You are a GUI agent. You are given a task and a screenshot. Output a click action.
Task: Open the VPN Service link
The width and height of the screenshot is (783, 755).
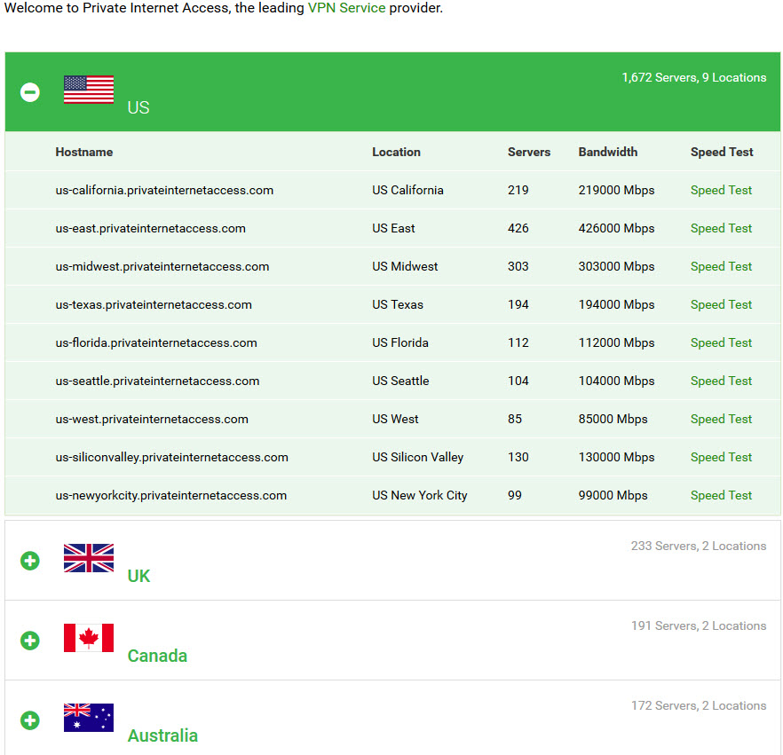346,8
